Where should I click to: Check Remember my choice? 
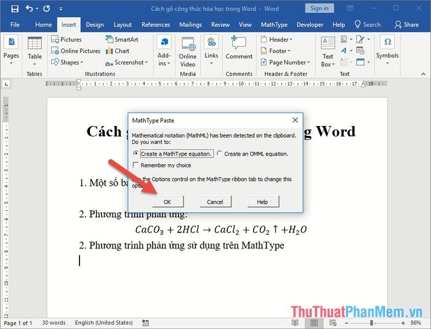162,165
